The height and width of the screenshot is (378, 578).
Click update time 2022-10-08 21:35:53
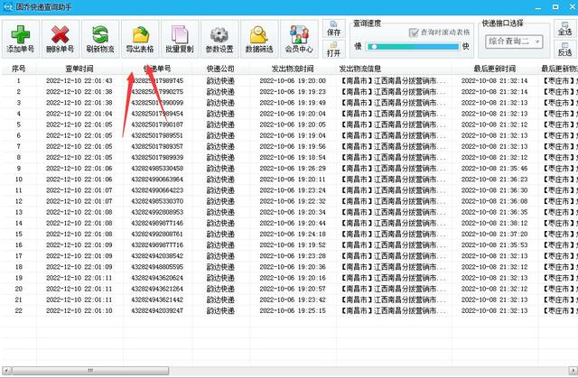tap(495, 245)
